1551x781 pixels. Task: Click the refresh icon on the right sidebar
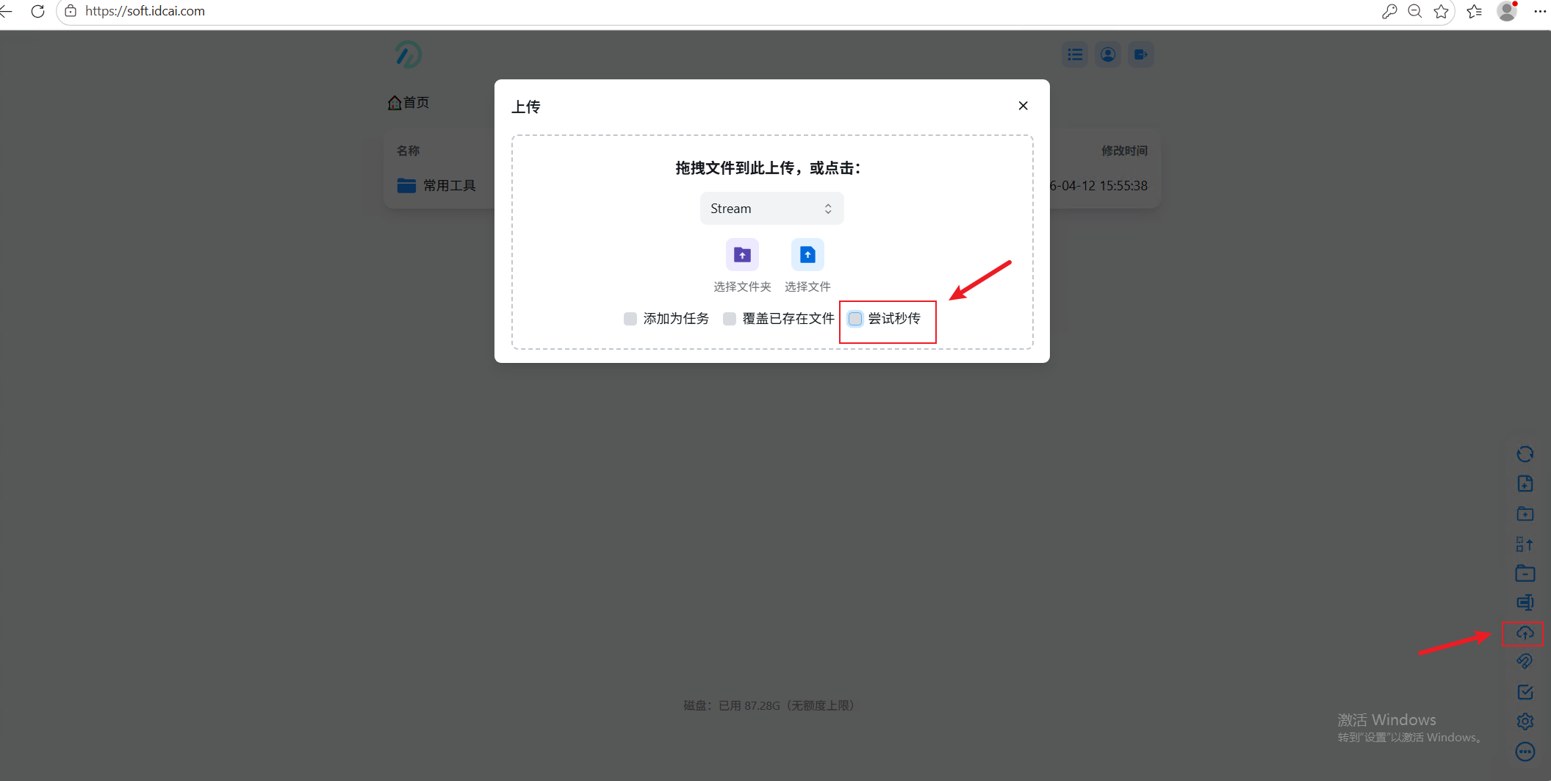1525,454
